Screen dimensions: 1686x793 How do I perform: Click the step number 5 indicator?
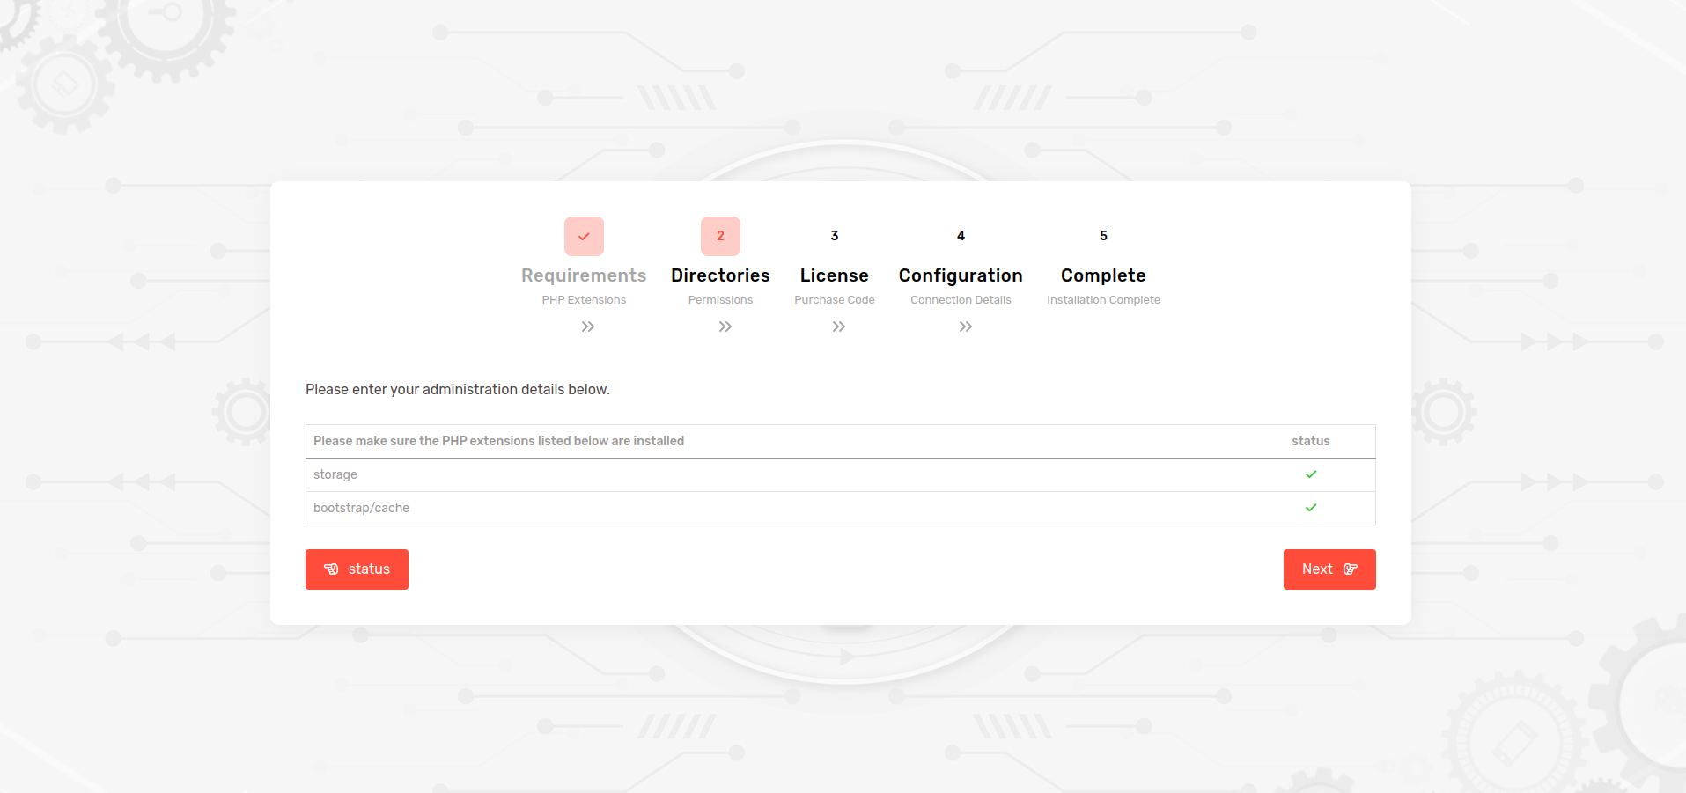pyautogui.click(x=1103, y=236)
